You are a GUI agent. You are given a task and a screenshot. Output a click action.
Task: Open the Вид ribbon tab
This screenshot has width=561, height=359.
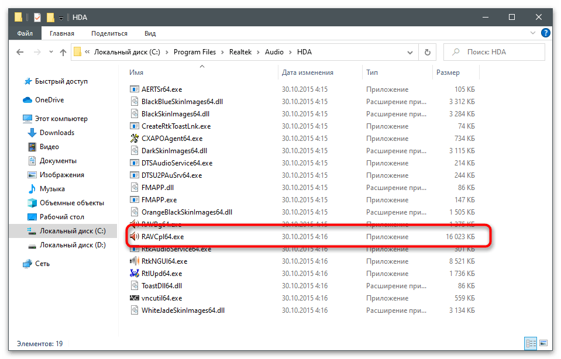(x=150, y=33)
